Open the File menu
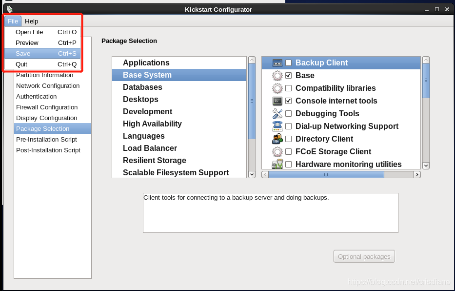455x291 pixels. pyautogui.click(x=13, y=21)
